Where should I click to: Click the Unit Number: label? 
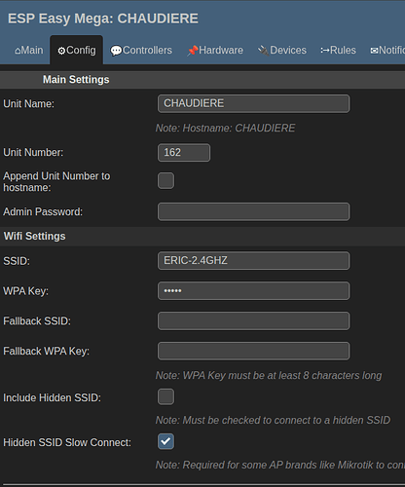[33, 152]
